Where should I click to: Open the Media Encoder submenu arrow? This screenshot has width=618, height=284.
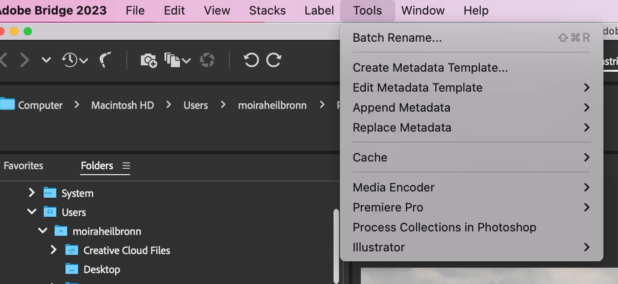point(587,187)
